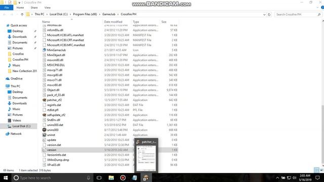Viewport: 324px width, 182px height.
Task: Select Object.dll file
Action: click(x=53, y=90)
